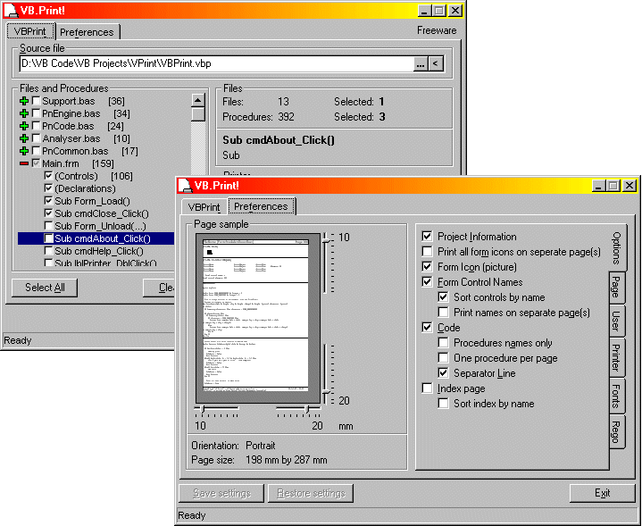Collapse the Main.frm tree node
Screen dimensions: 642x526
[x=24, y=163]
